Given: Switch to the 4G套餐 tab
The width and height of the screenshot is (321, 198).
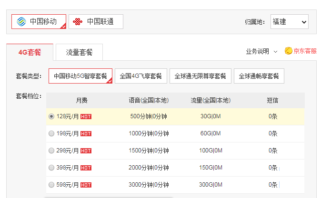Looking at the screenshot, I should 30,52.
